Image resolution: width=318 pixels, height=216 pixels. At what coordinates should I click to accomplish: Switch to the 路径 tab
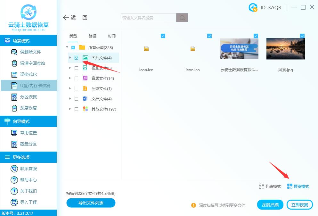[93, 36]
